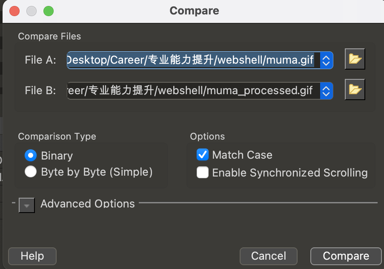Click the browse folder icon for File A
384x269 pixels.
pos(355,59)
